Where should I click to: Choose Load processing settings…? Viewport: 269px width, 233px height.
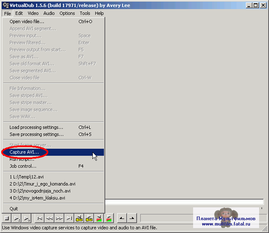[54, 127]
